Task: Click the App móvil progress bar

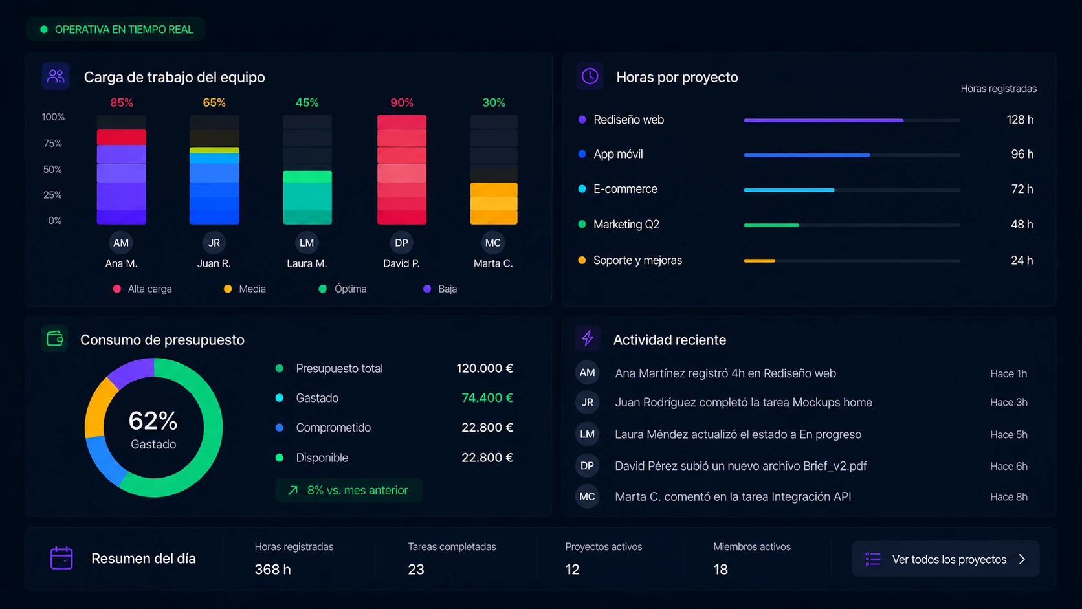Action: click(852, 155)
